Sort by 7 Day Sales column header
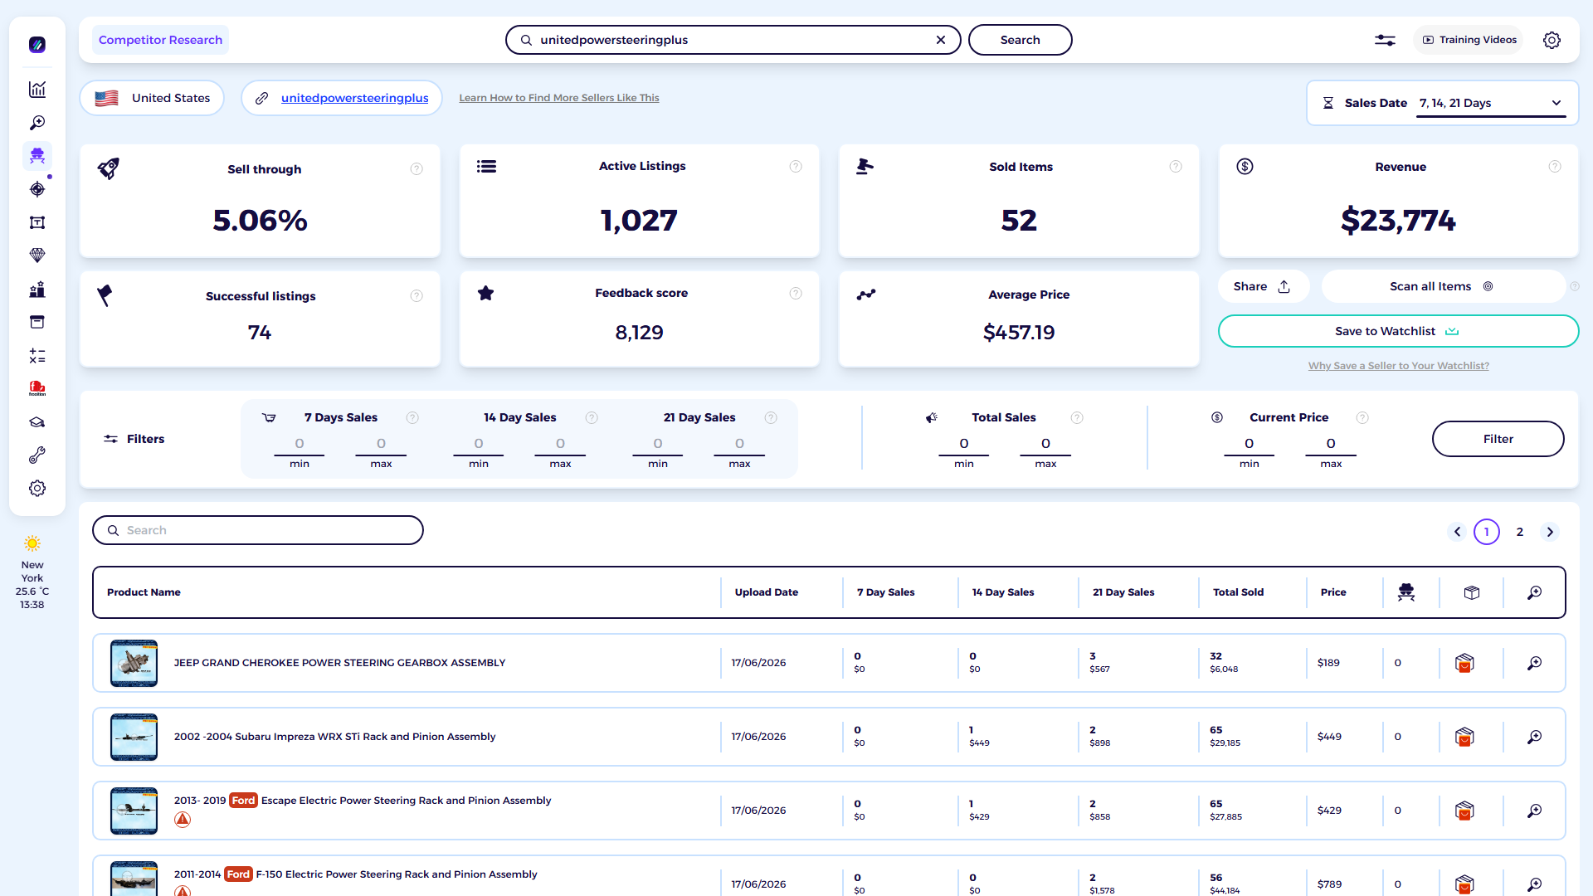 pos(885,592)
